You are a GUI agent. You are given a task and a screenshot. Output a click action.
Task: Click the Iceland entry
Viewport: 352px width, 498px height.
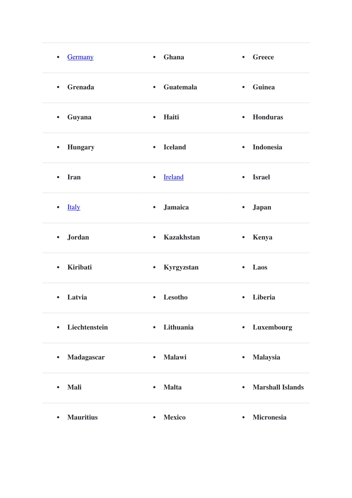click(x=175, y=147)
